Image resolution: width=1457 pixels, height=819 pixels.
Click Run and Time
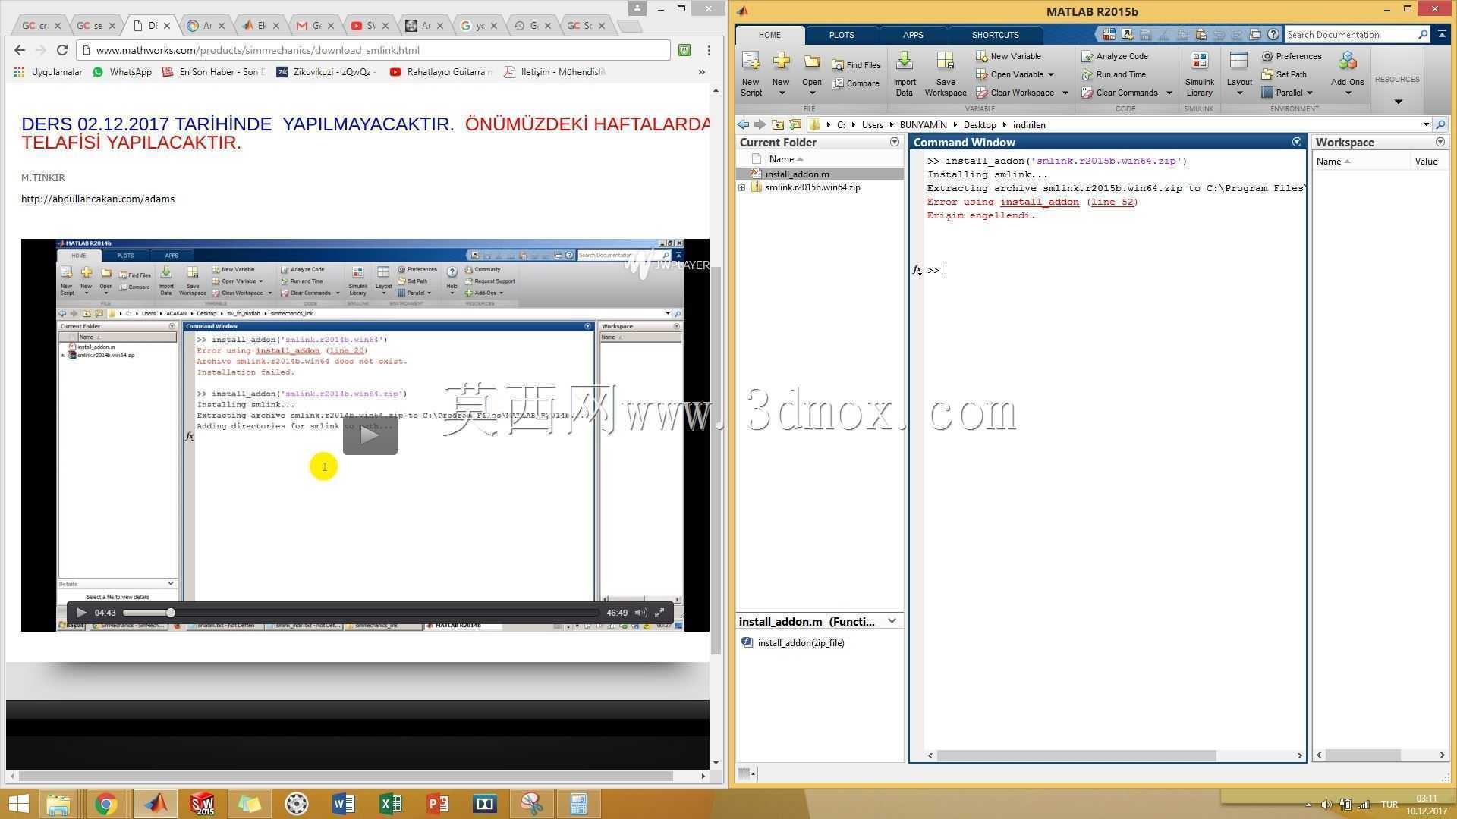click(x=1114, y=74)
